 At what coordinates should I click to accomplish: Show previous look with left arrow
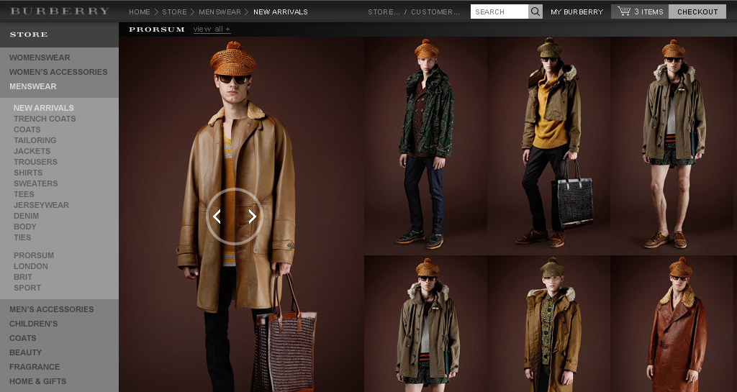click(x=217, y=216)
